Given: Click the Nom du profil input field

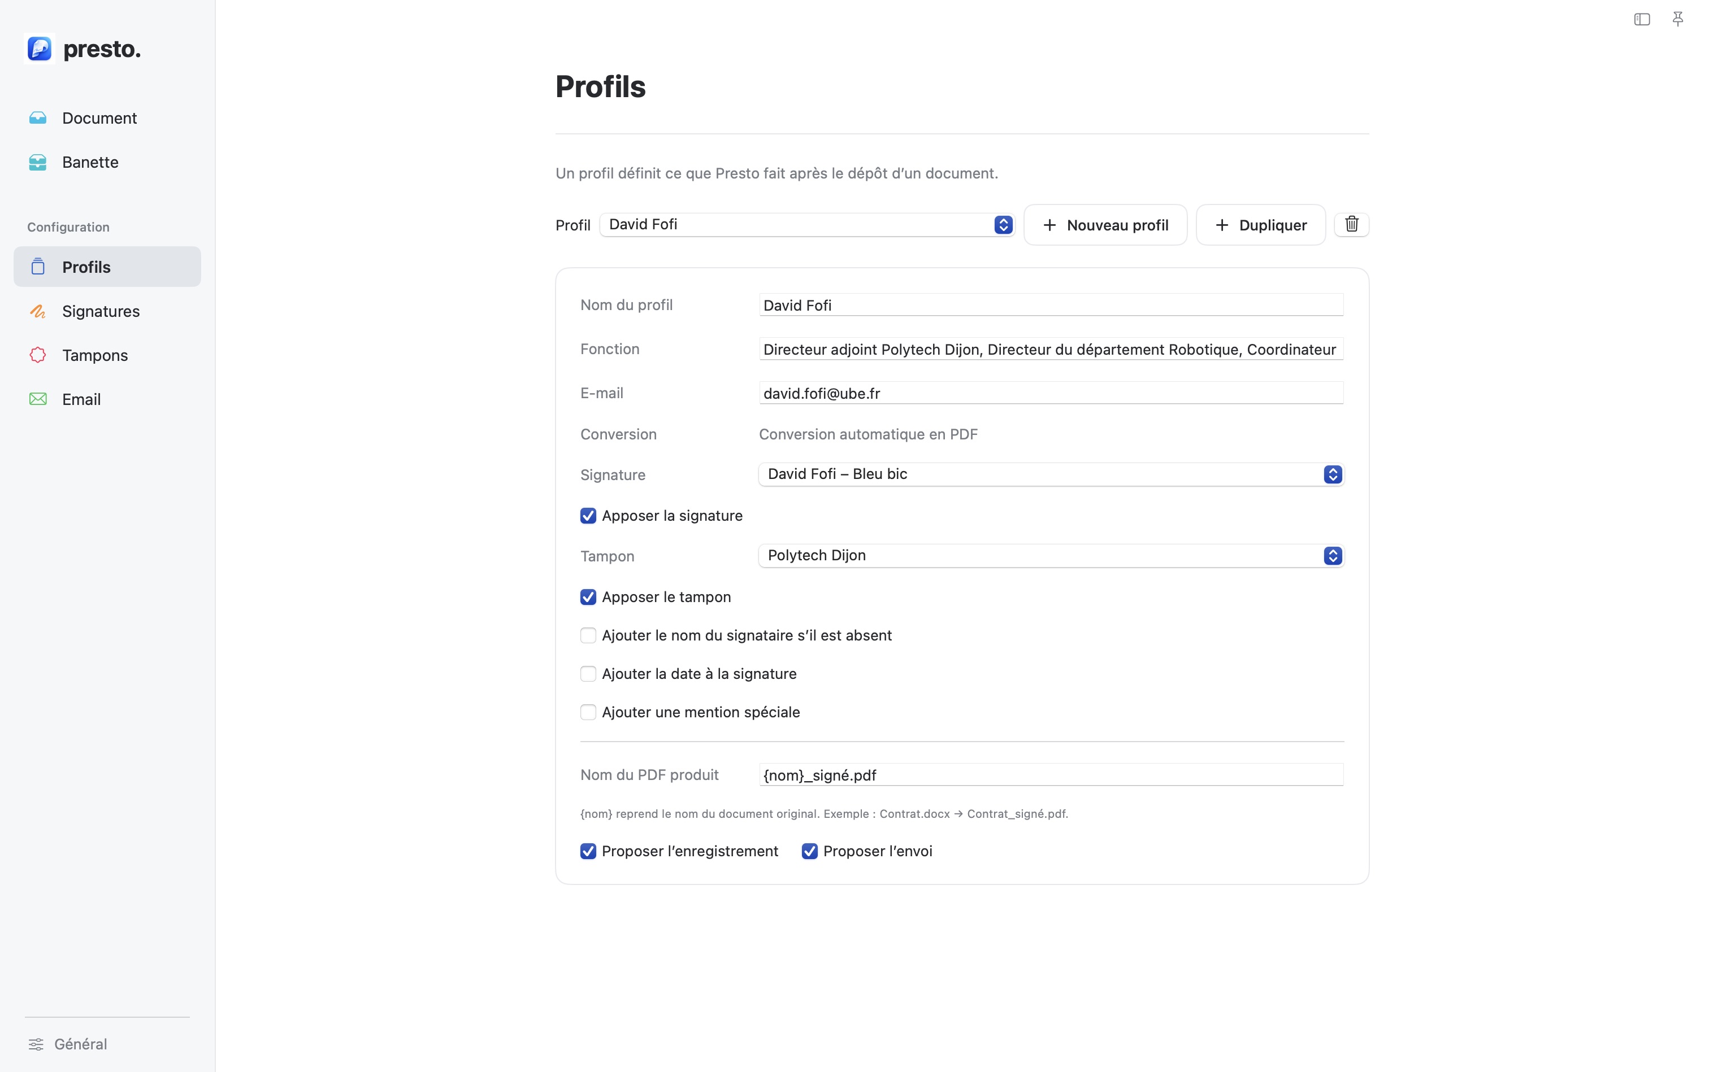Looking at the screenshot, I should point(1051,305).
